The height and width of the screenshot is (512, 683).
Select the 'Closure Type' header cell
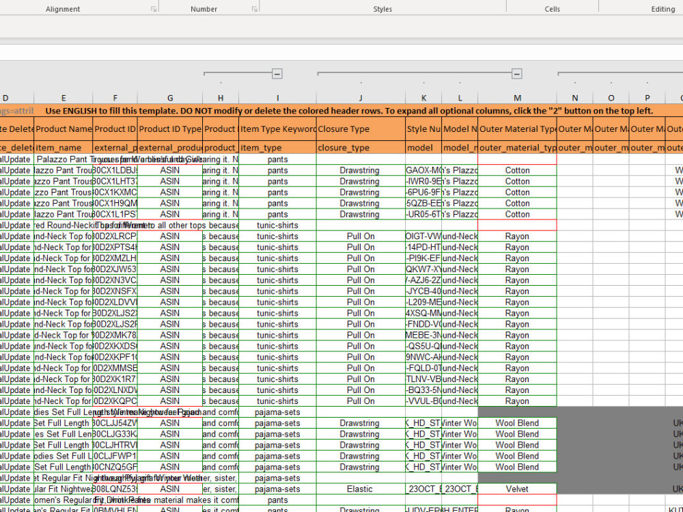point(361,129)
